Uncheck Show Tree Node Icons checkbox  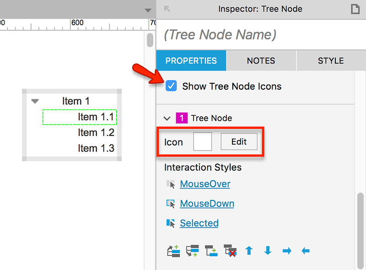coord(171,86)
